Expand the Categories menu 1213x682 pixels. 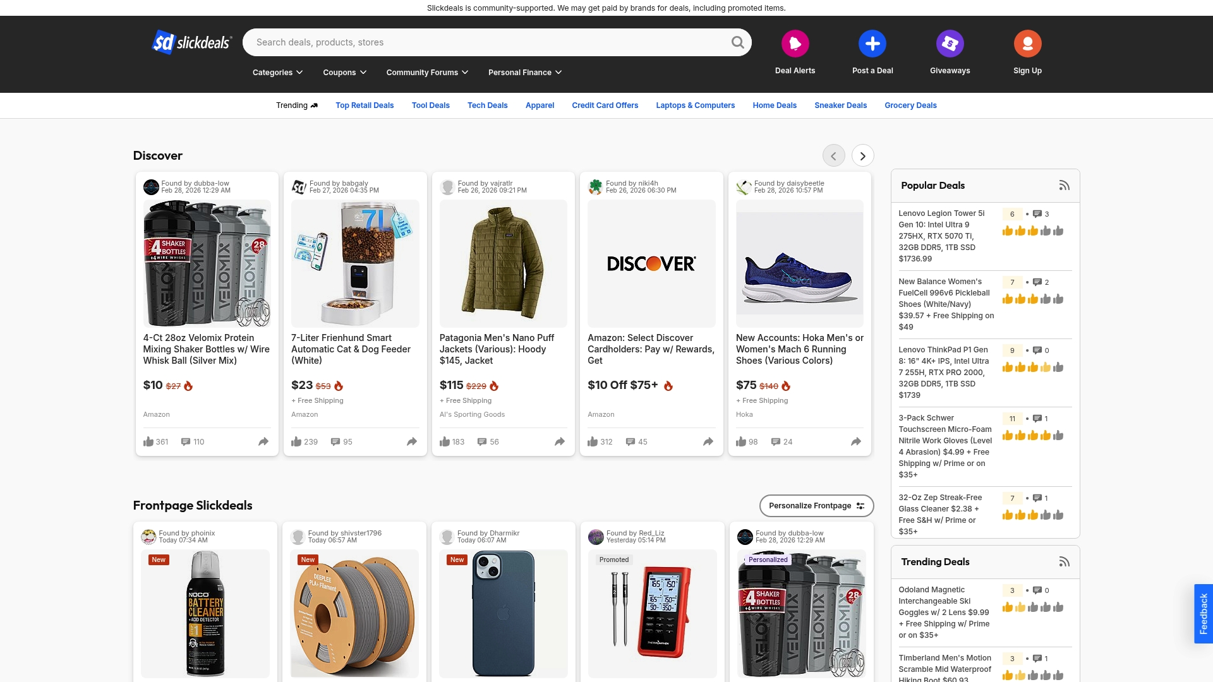point(277,72)
